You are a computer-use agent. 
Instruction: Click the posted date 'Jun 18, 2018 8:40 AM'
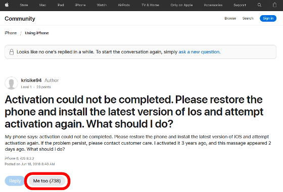click(x=38, y=164)
